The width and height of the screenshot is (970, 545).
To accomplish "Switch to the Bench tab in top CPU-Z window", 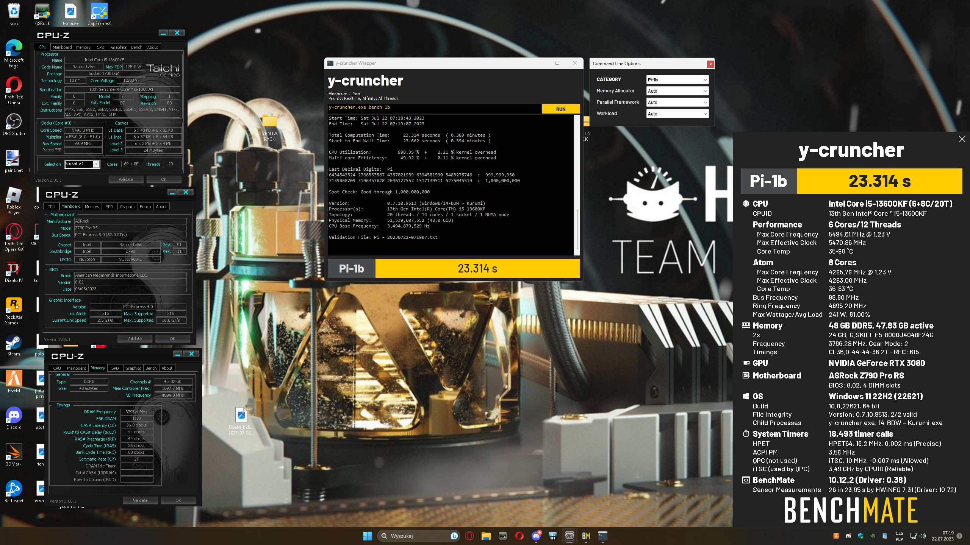I will (x=136, y=47).
